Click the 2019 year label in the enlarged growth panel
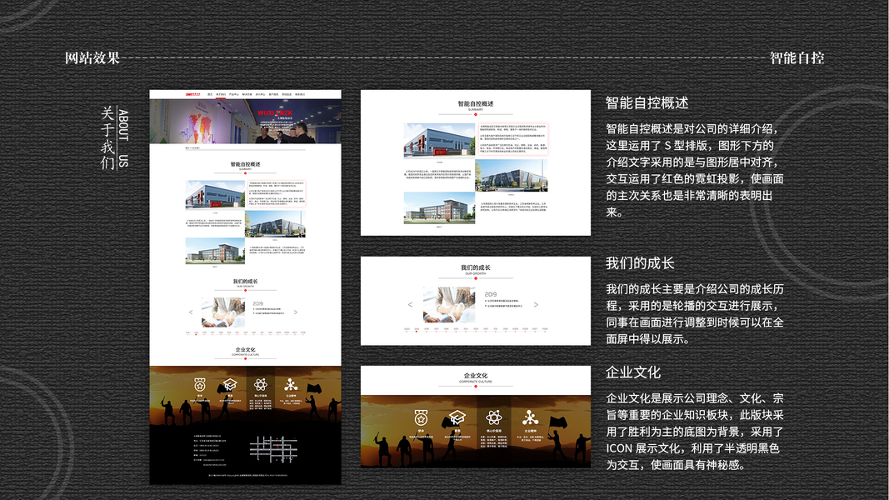This screenshot has height=500, width=889. pos(491,294)
